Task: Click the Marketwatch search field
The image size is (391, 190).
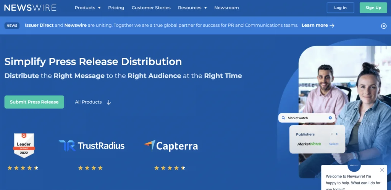Action: pyautogui.click(x=307, y=118)
